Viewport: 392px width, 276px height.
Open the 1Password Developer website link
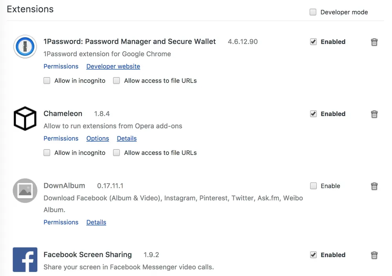[x=113, y=66]
